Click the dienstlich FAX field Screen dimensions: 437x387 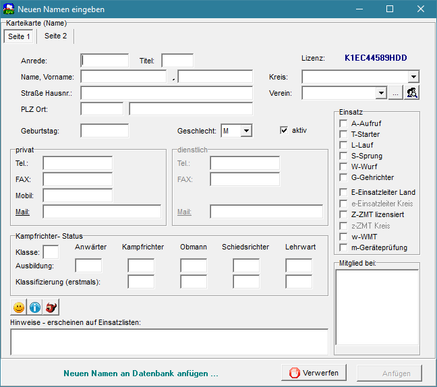[x=245, y=179]
